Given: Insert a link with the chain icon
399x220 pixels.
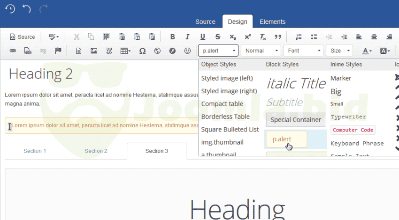Looking at the screenshot, I should (13, 51).
